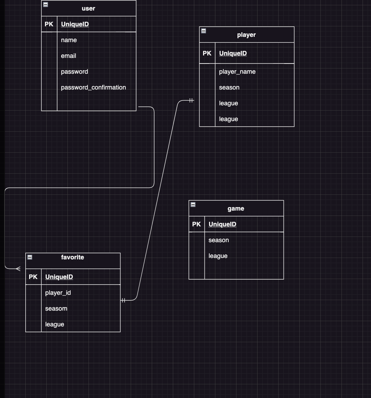
Task: Select the player_name field in player table
Action: click(237, 72)
